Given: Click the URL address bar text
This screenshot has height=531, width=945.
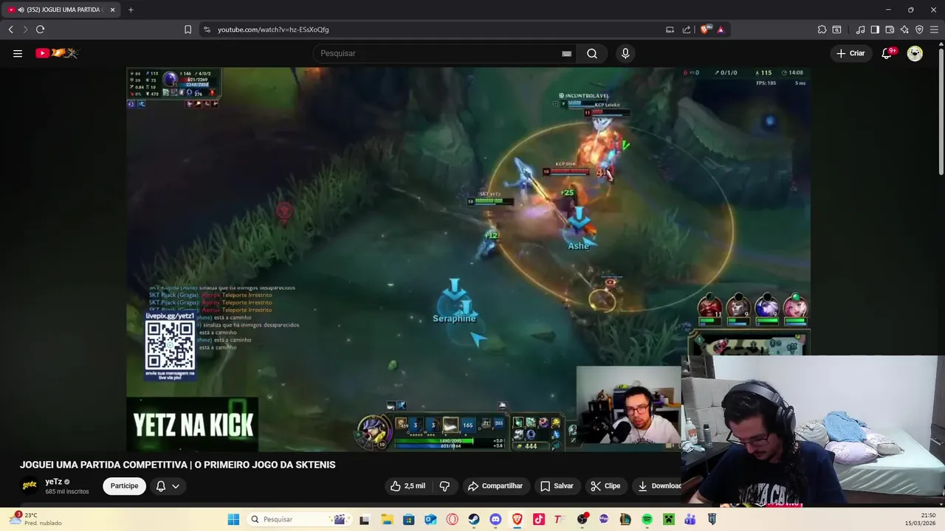Looking at the screenshot, I should point(273,29).
